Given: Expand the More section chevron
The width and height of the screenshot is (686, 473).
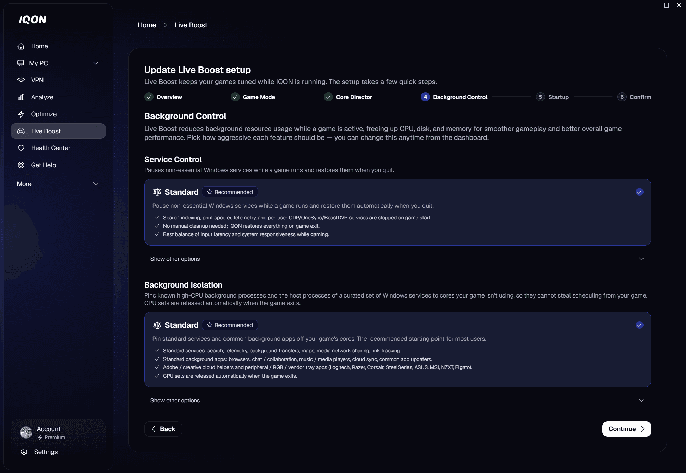Looking at the screenshot, I should [x=96, y=184].
